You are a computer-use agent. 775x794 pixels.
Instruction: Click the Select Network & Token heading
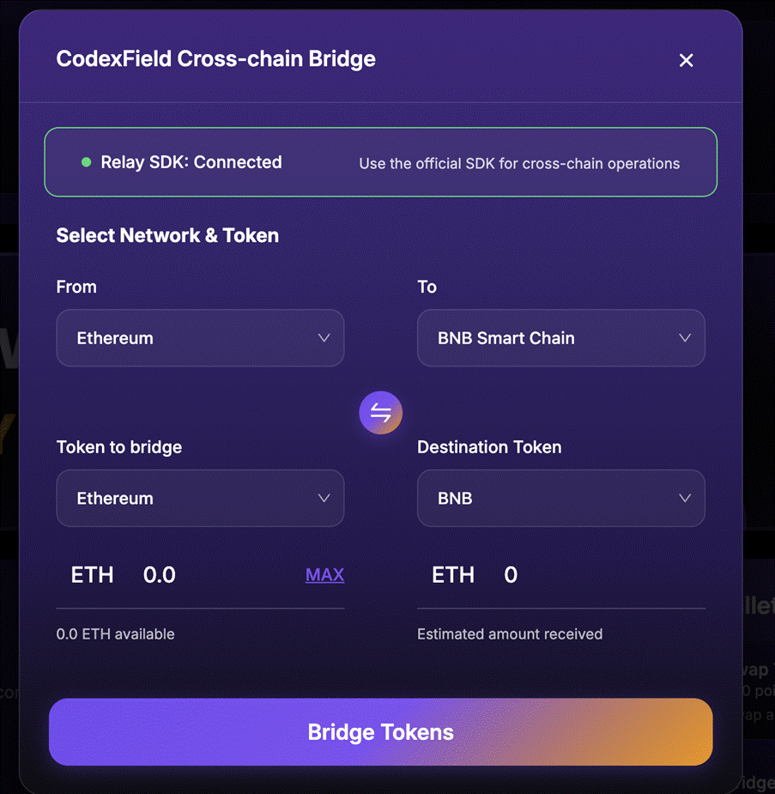167,235
